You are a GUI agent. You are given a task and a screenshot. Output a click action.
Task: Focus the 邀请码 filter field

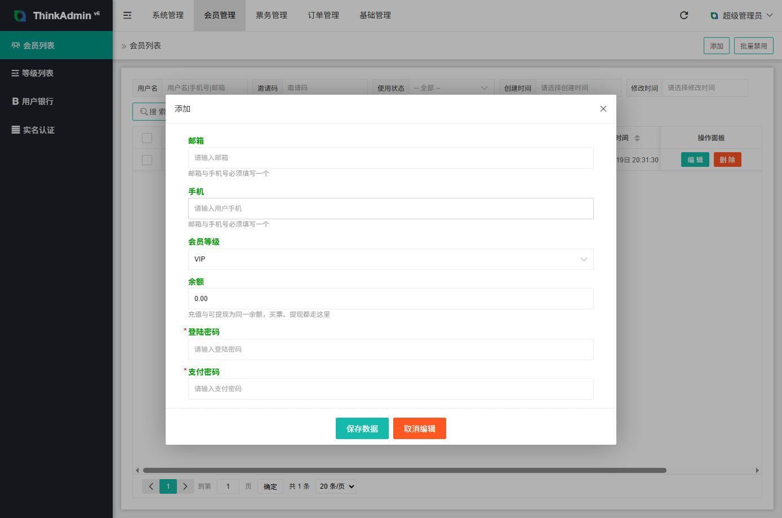(x=325, y=88)
